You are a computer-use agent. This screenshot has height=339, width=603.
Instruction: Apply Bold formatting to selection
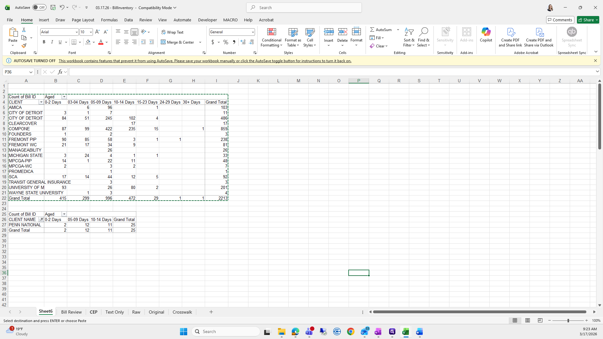[x=44, y=42]
